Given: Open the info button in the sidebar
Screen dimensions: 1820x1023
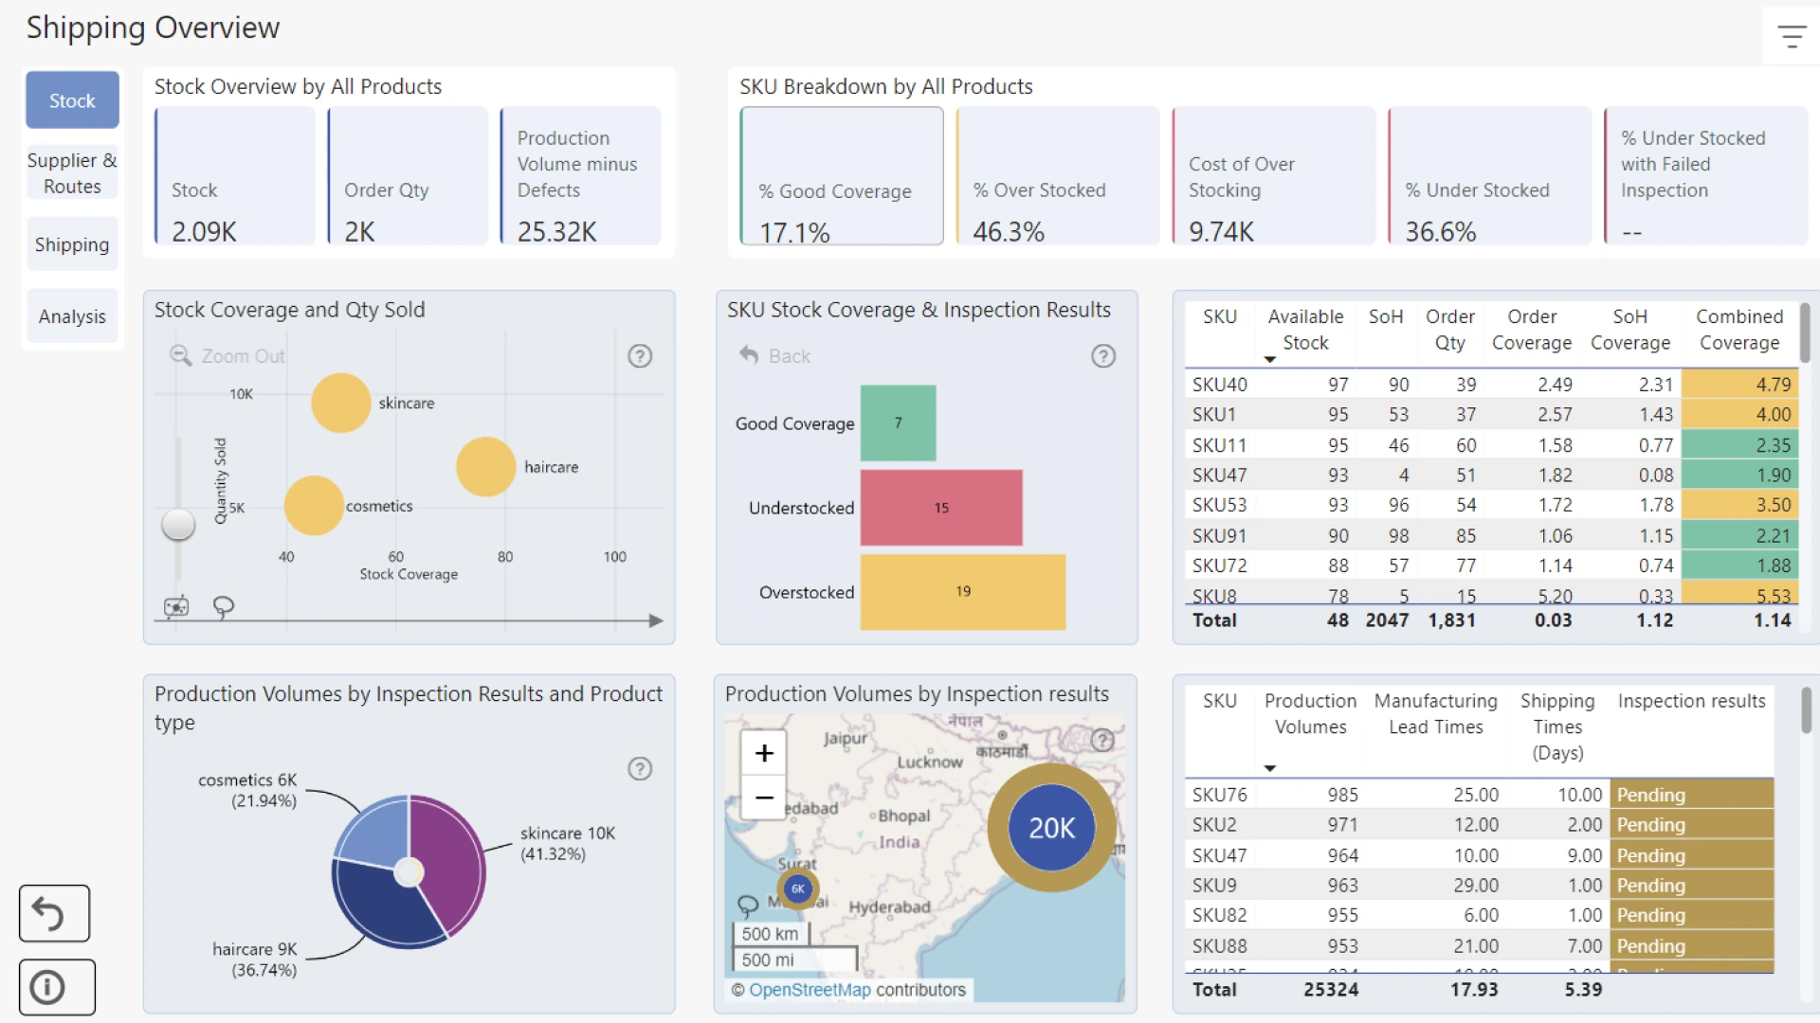Looking at the screenshot, I should click(x=56, y=987).
